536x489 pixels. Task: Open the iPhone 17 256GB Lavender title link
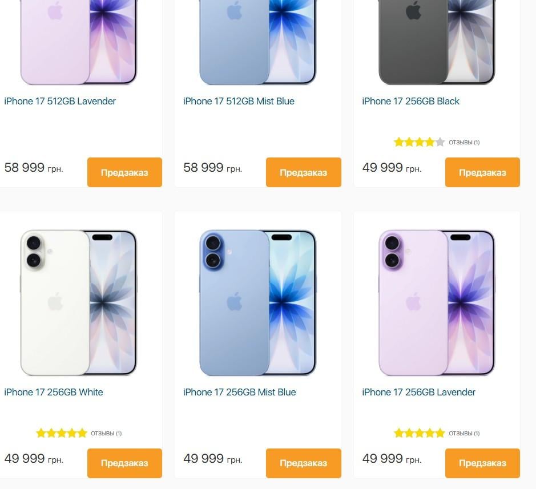[x=418, y=392]
